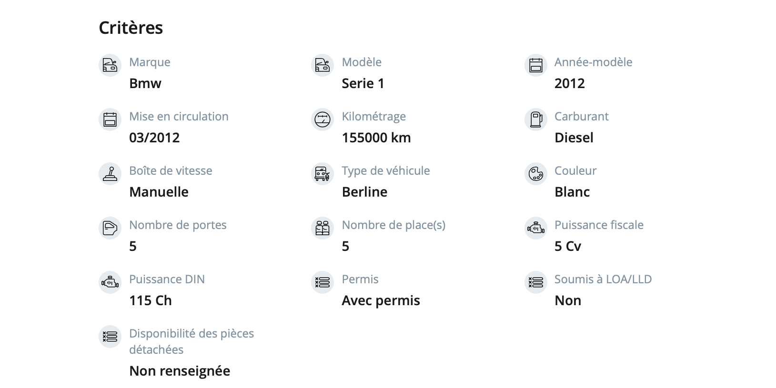The height and width of the screenshot is (388, 776).
Task: Click the engine icon beside Puissance DIN
Action: click(x=110, y=282)
